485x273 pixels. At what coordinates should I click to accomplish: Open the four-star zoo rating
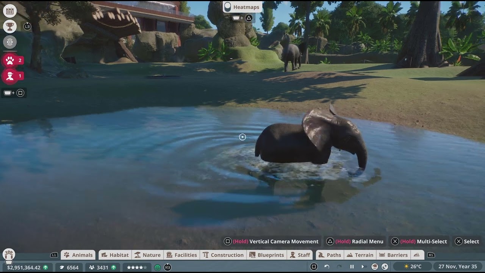pos(137,267)
